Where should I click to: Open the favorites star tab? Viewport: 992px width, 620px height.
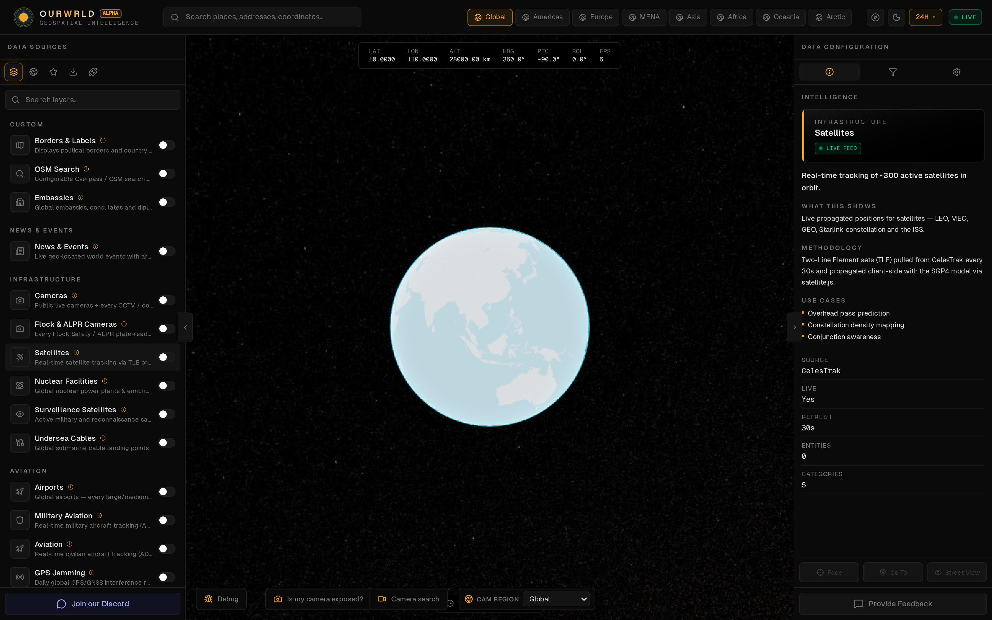tap(53, 72)
